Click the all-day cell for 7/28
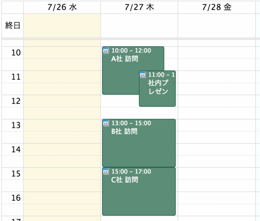260x221 pixels. pyautogui.click(x=217, y=25)
